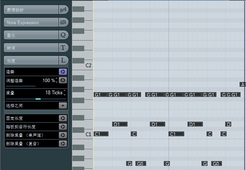Run 删除重叠 (复音) arrow button
Screen dimensions: 246x170
[x=63, y=143]
